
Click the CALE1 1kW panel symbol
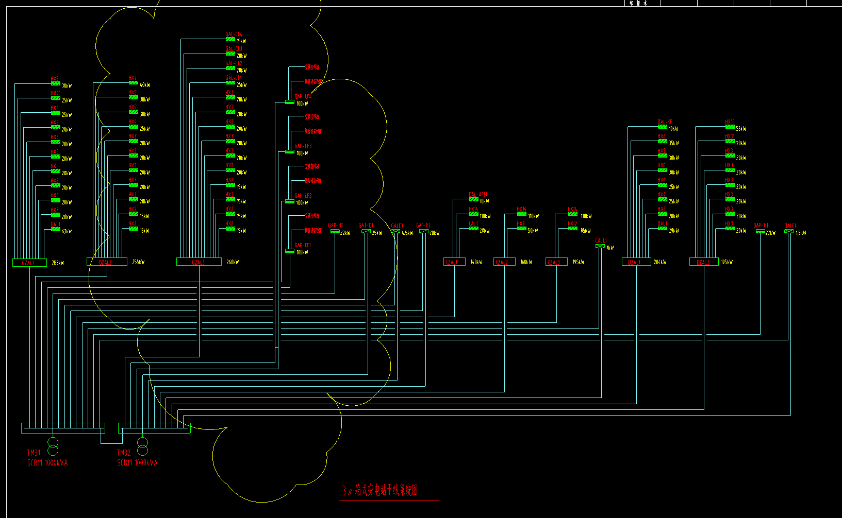click(x=600, y=246)
